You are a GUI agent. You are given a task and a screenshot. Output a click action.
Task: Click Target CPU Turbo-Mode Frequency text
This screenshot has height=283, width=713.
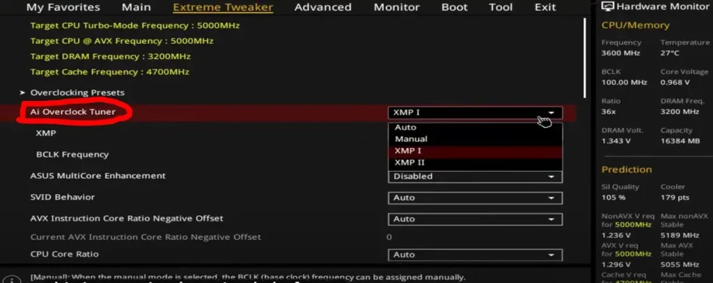click(135, 26)
